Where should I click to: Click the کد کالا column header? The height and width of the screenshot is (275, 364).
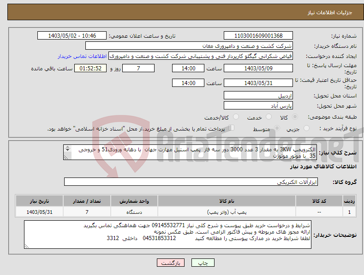click(x=319, y=201)
